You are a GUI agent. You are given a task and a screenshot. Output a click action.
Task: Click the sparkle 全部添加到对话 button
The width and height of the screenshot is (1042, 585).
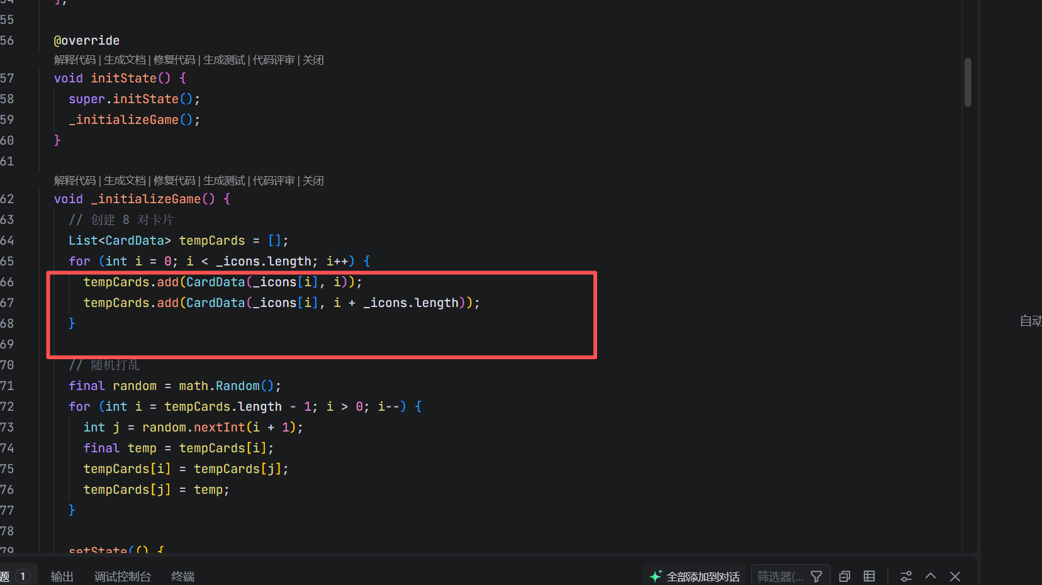pos(694,576)
